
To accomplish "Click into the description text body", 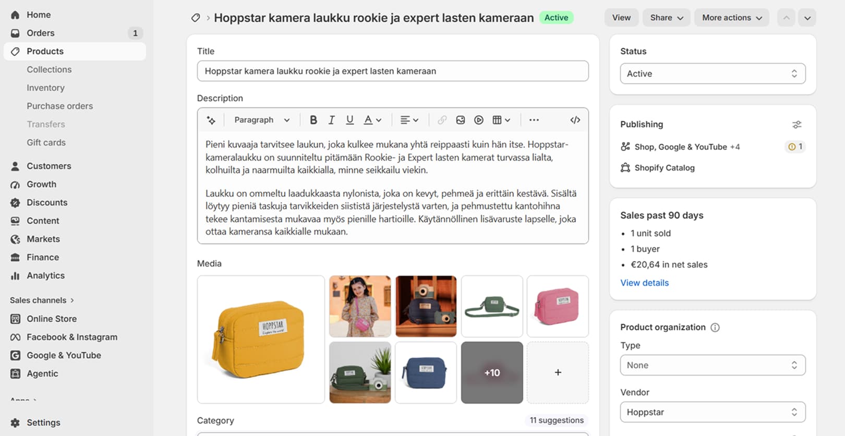I will 393,188.
